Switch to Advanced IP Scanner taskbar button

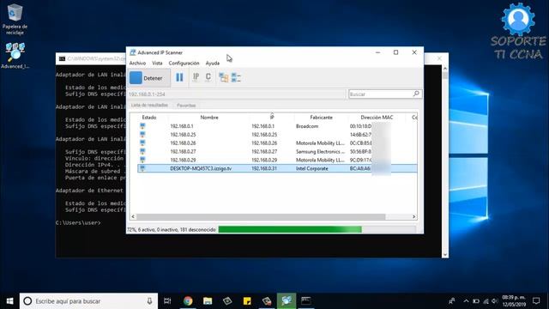coord(287,301)
